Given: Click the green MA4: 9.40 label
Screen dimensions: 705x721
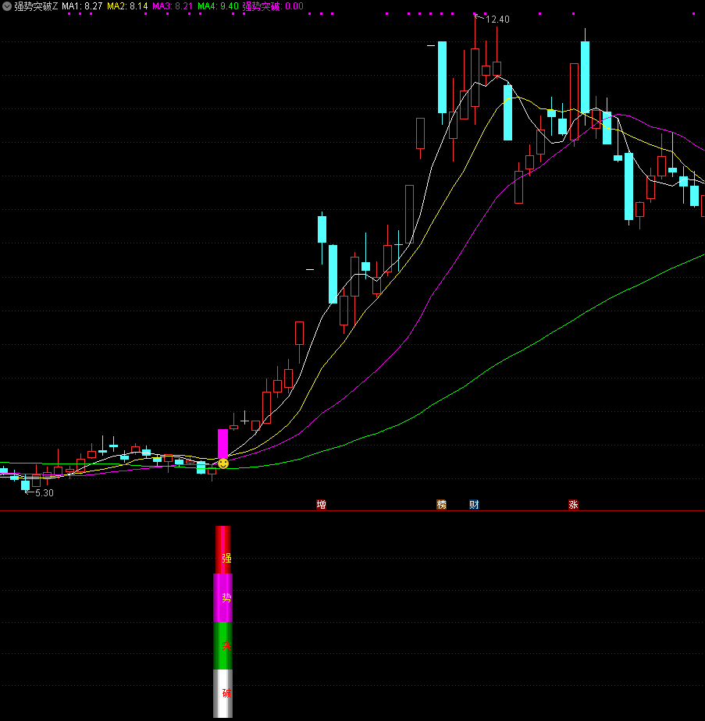Looking at the screenshot, I should pyautogui.click(x=218, y=6).
